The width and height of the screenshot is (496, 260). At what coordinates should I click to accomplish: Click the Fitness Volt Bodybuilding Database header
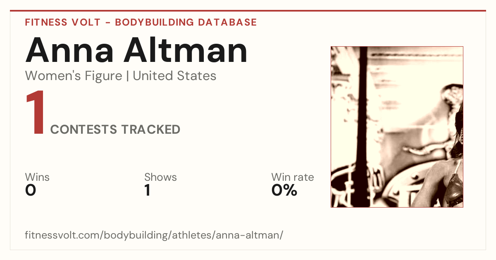point(141,22)
